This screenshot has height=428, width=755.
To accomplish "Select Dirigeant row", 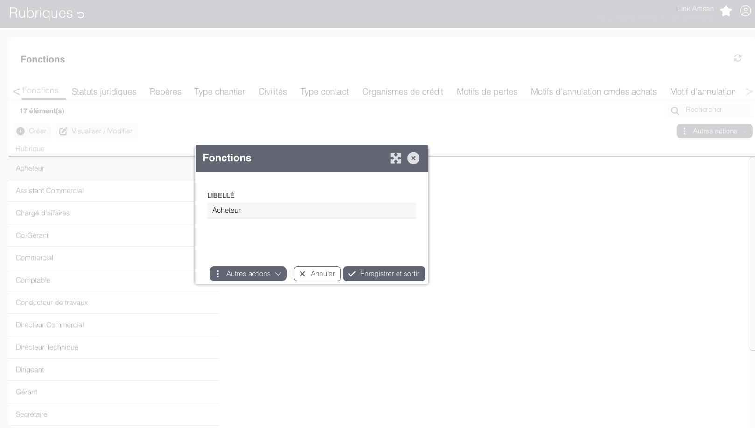I will [114, 370].
